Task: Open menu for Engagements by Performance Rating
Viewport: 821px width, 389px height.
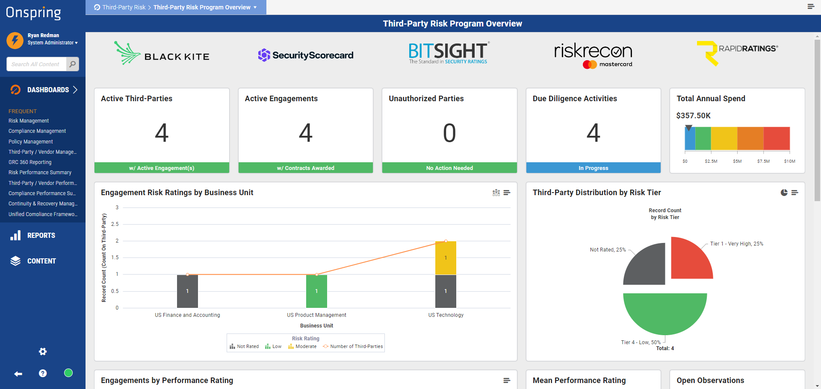Action: point(507,380)
